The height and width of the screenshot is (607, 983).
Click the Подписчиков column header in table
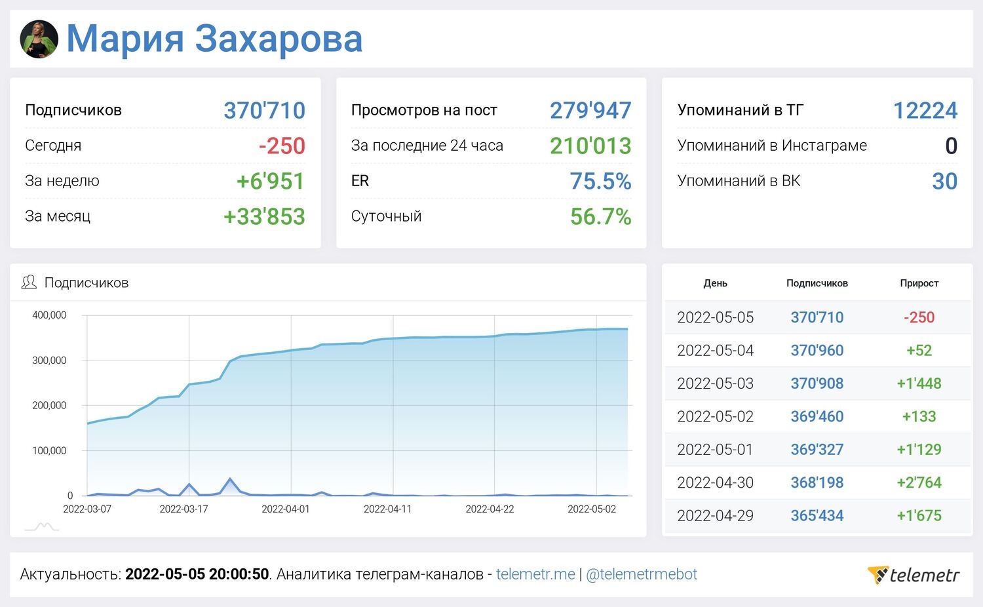[817, 283]
